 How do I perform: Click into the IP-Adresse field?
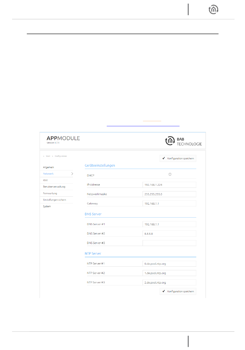[169, 185]
